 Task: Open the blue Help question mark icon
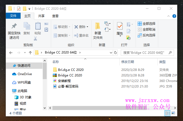tap(174, 16)
